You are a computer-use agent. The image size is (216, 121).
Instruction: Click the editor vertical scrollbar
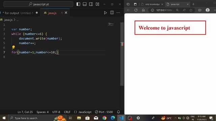122,54
